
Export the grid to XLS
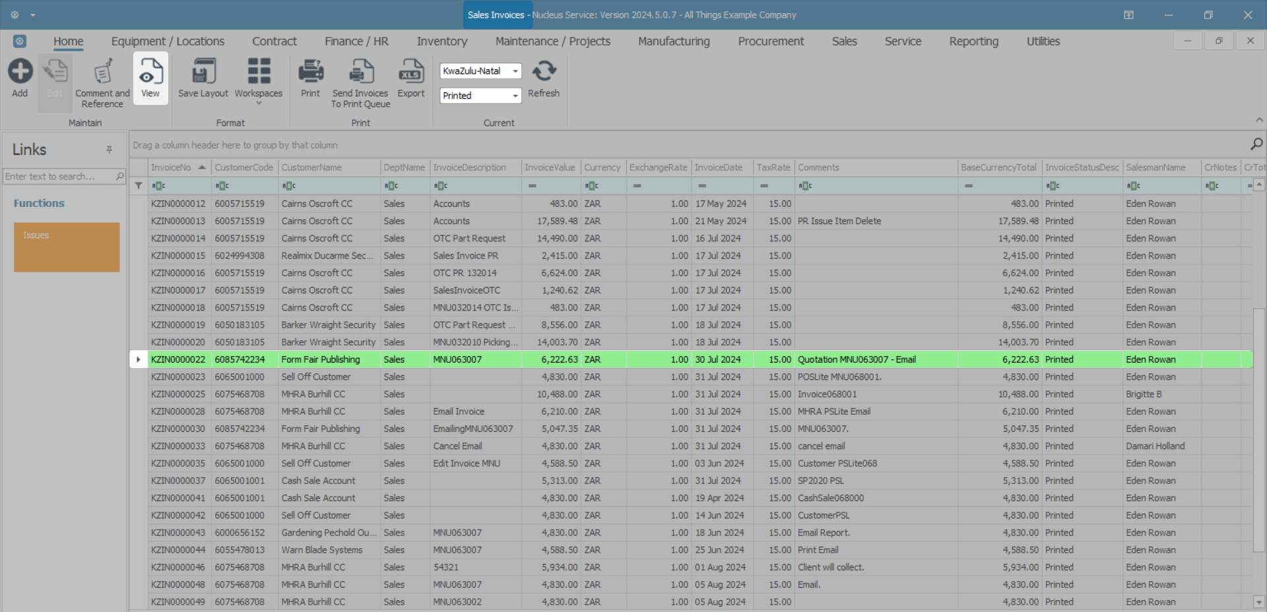410,72
